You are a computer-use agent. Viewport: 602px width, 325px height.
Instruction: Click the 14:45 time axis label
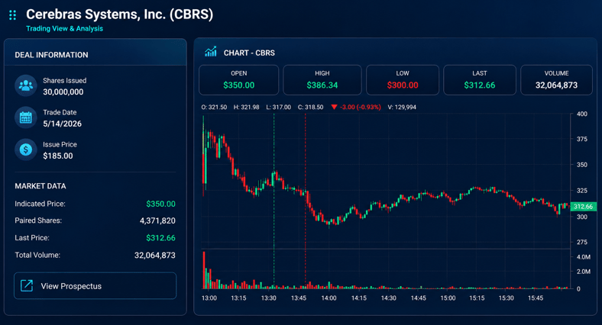tap(418, 298)
